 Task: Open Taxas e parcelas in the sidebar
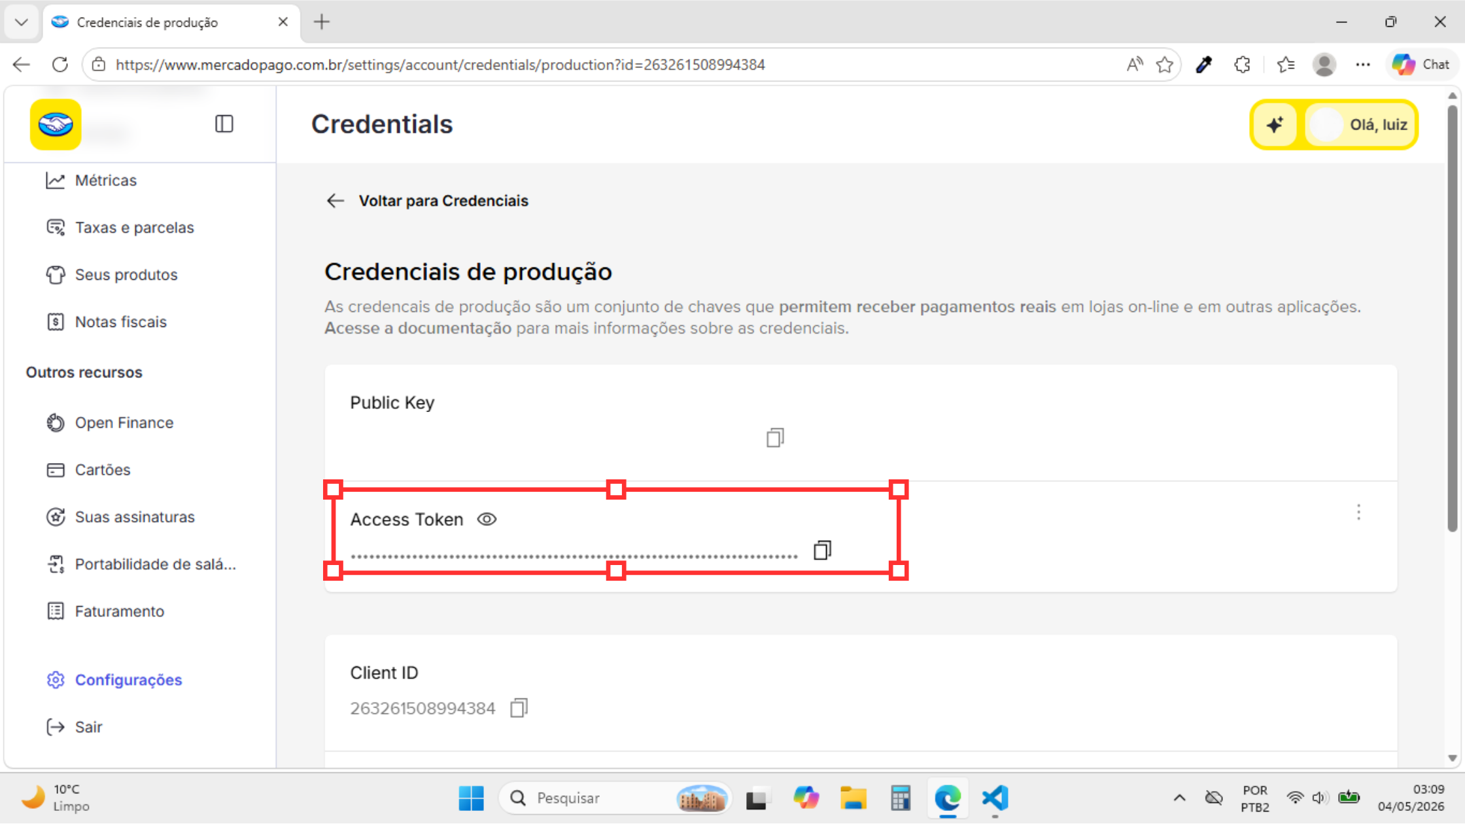120,228
